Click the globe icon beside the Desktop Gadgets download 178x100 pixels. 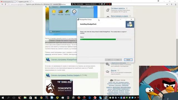point(48,75)
